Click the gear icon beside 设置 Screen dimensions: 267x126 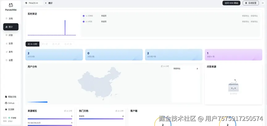(x=6, y=60)
